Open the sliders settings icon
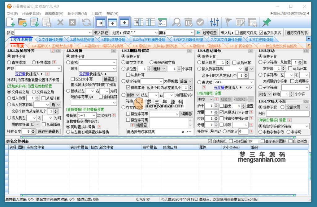 tap(214, 23)
